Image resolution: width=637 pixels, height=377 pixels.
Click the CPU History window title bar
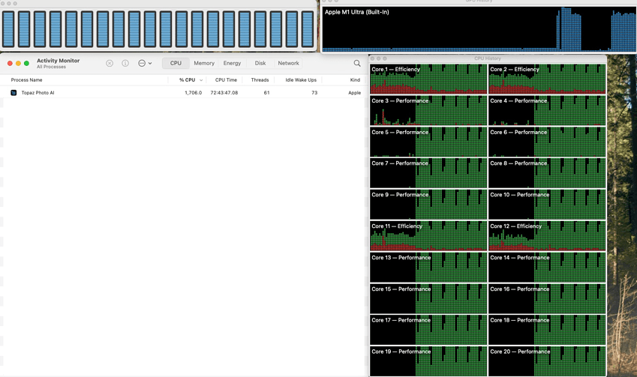[488, 58]
